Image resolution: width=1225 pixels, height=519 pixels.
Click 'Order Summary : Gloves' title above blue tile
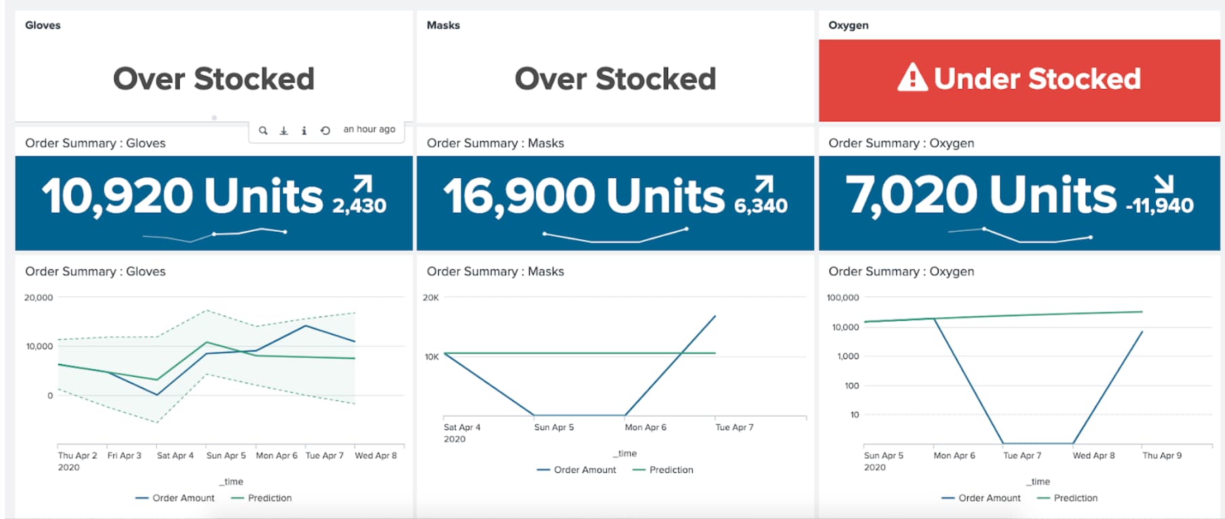(x=95, y=143)
